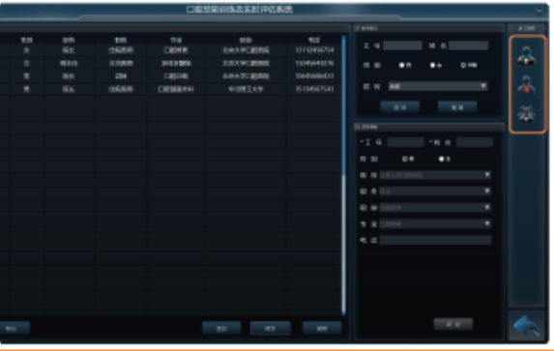Click the reset button beside query

click(x=457, y=107)
